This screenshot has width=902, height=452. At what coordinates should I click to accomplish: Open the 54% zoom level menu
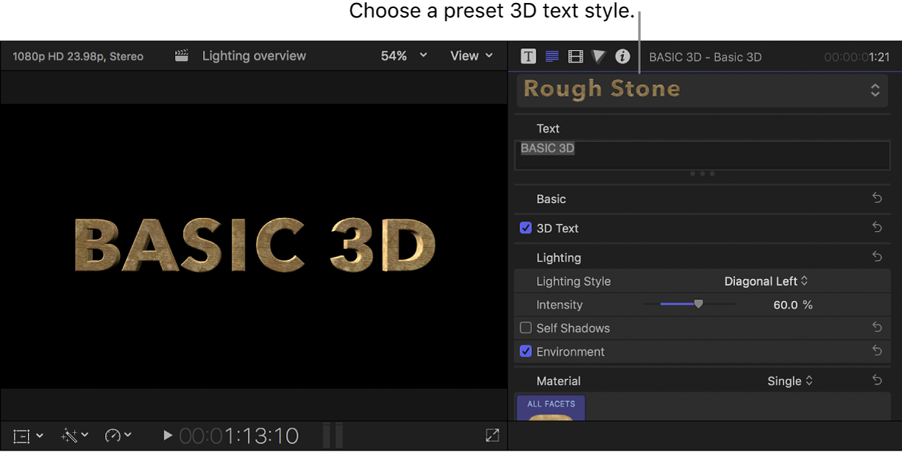click(x=402, y=55)
